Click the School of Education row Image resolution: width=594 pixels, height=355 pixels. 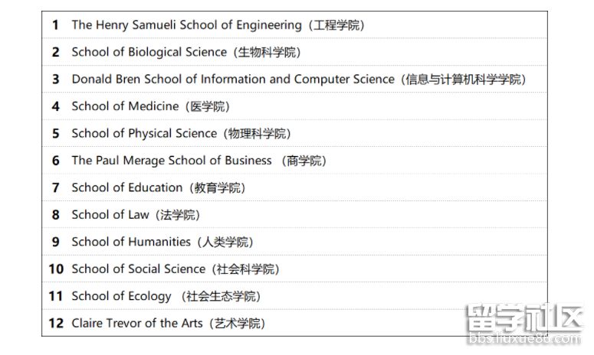294,187
